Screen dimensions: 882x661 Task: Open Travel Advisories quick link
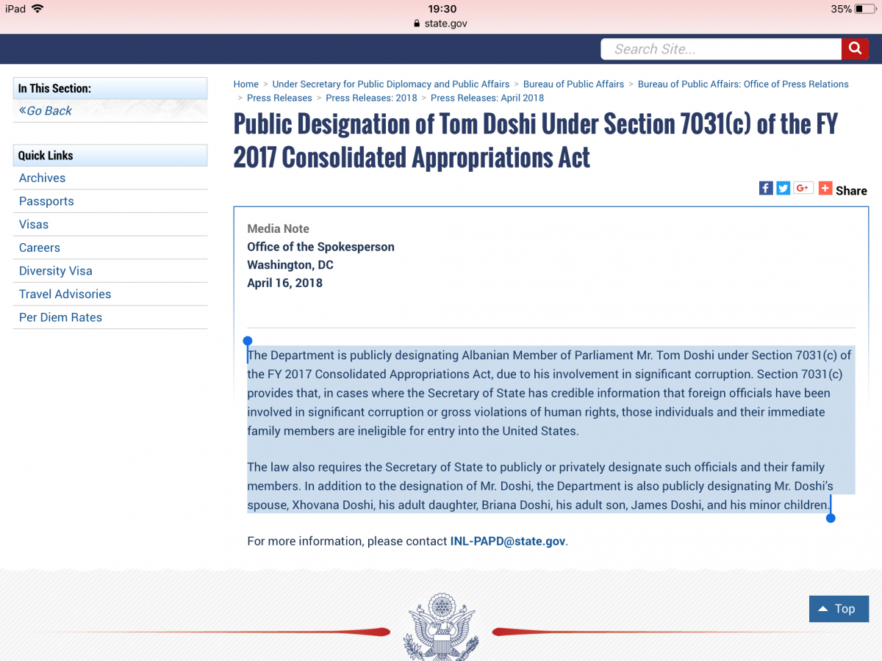[x=65, y=295]
